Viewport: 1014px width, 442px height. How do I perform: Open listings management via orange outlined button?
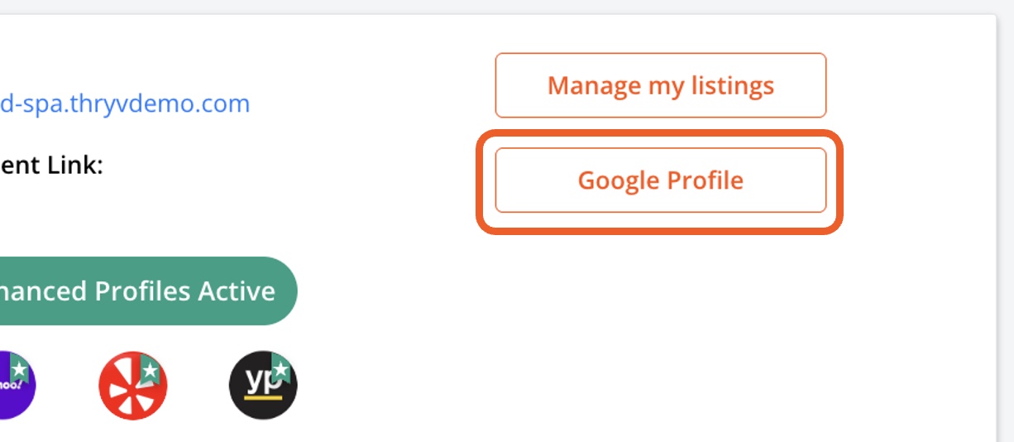(x=660, y=85)
